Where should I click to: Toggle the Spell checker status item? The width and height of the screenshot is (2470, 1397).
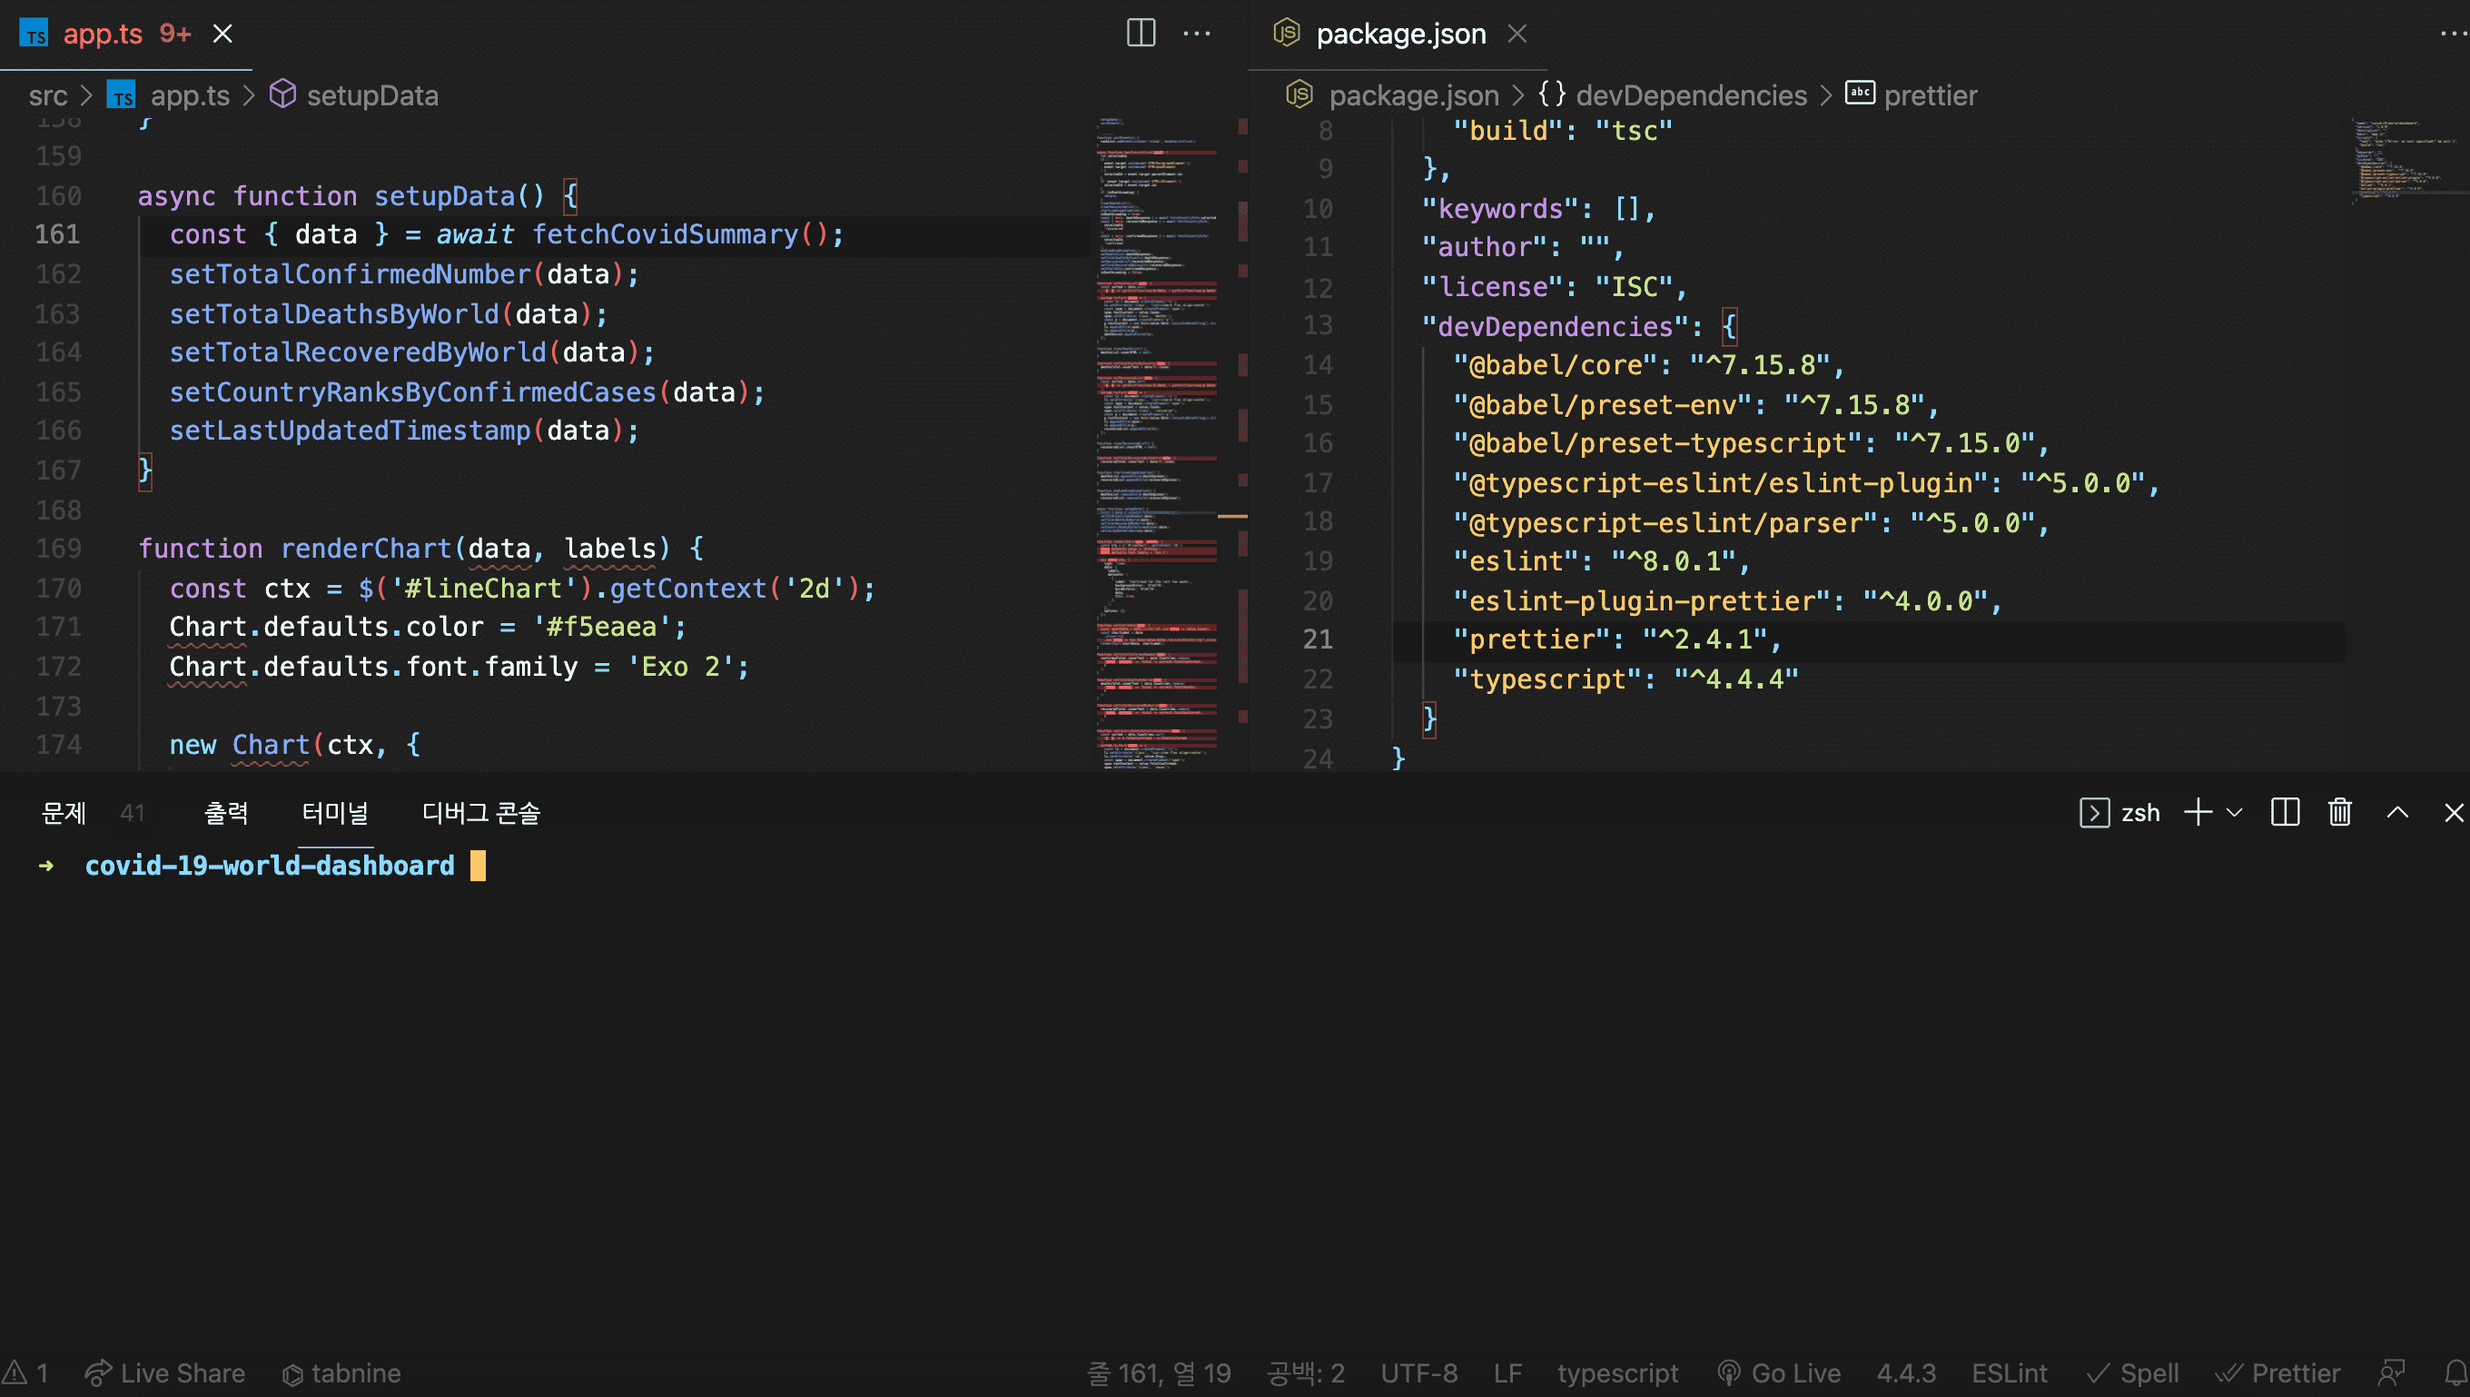[2132, 1373]
